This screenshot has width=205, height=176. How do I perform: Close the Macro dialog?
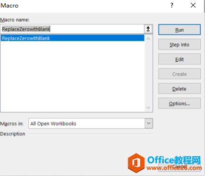(193, 6)
